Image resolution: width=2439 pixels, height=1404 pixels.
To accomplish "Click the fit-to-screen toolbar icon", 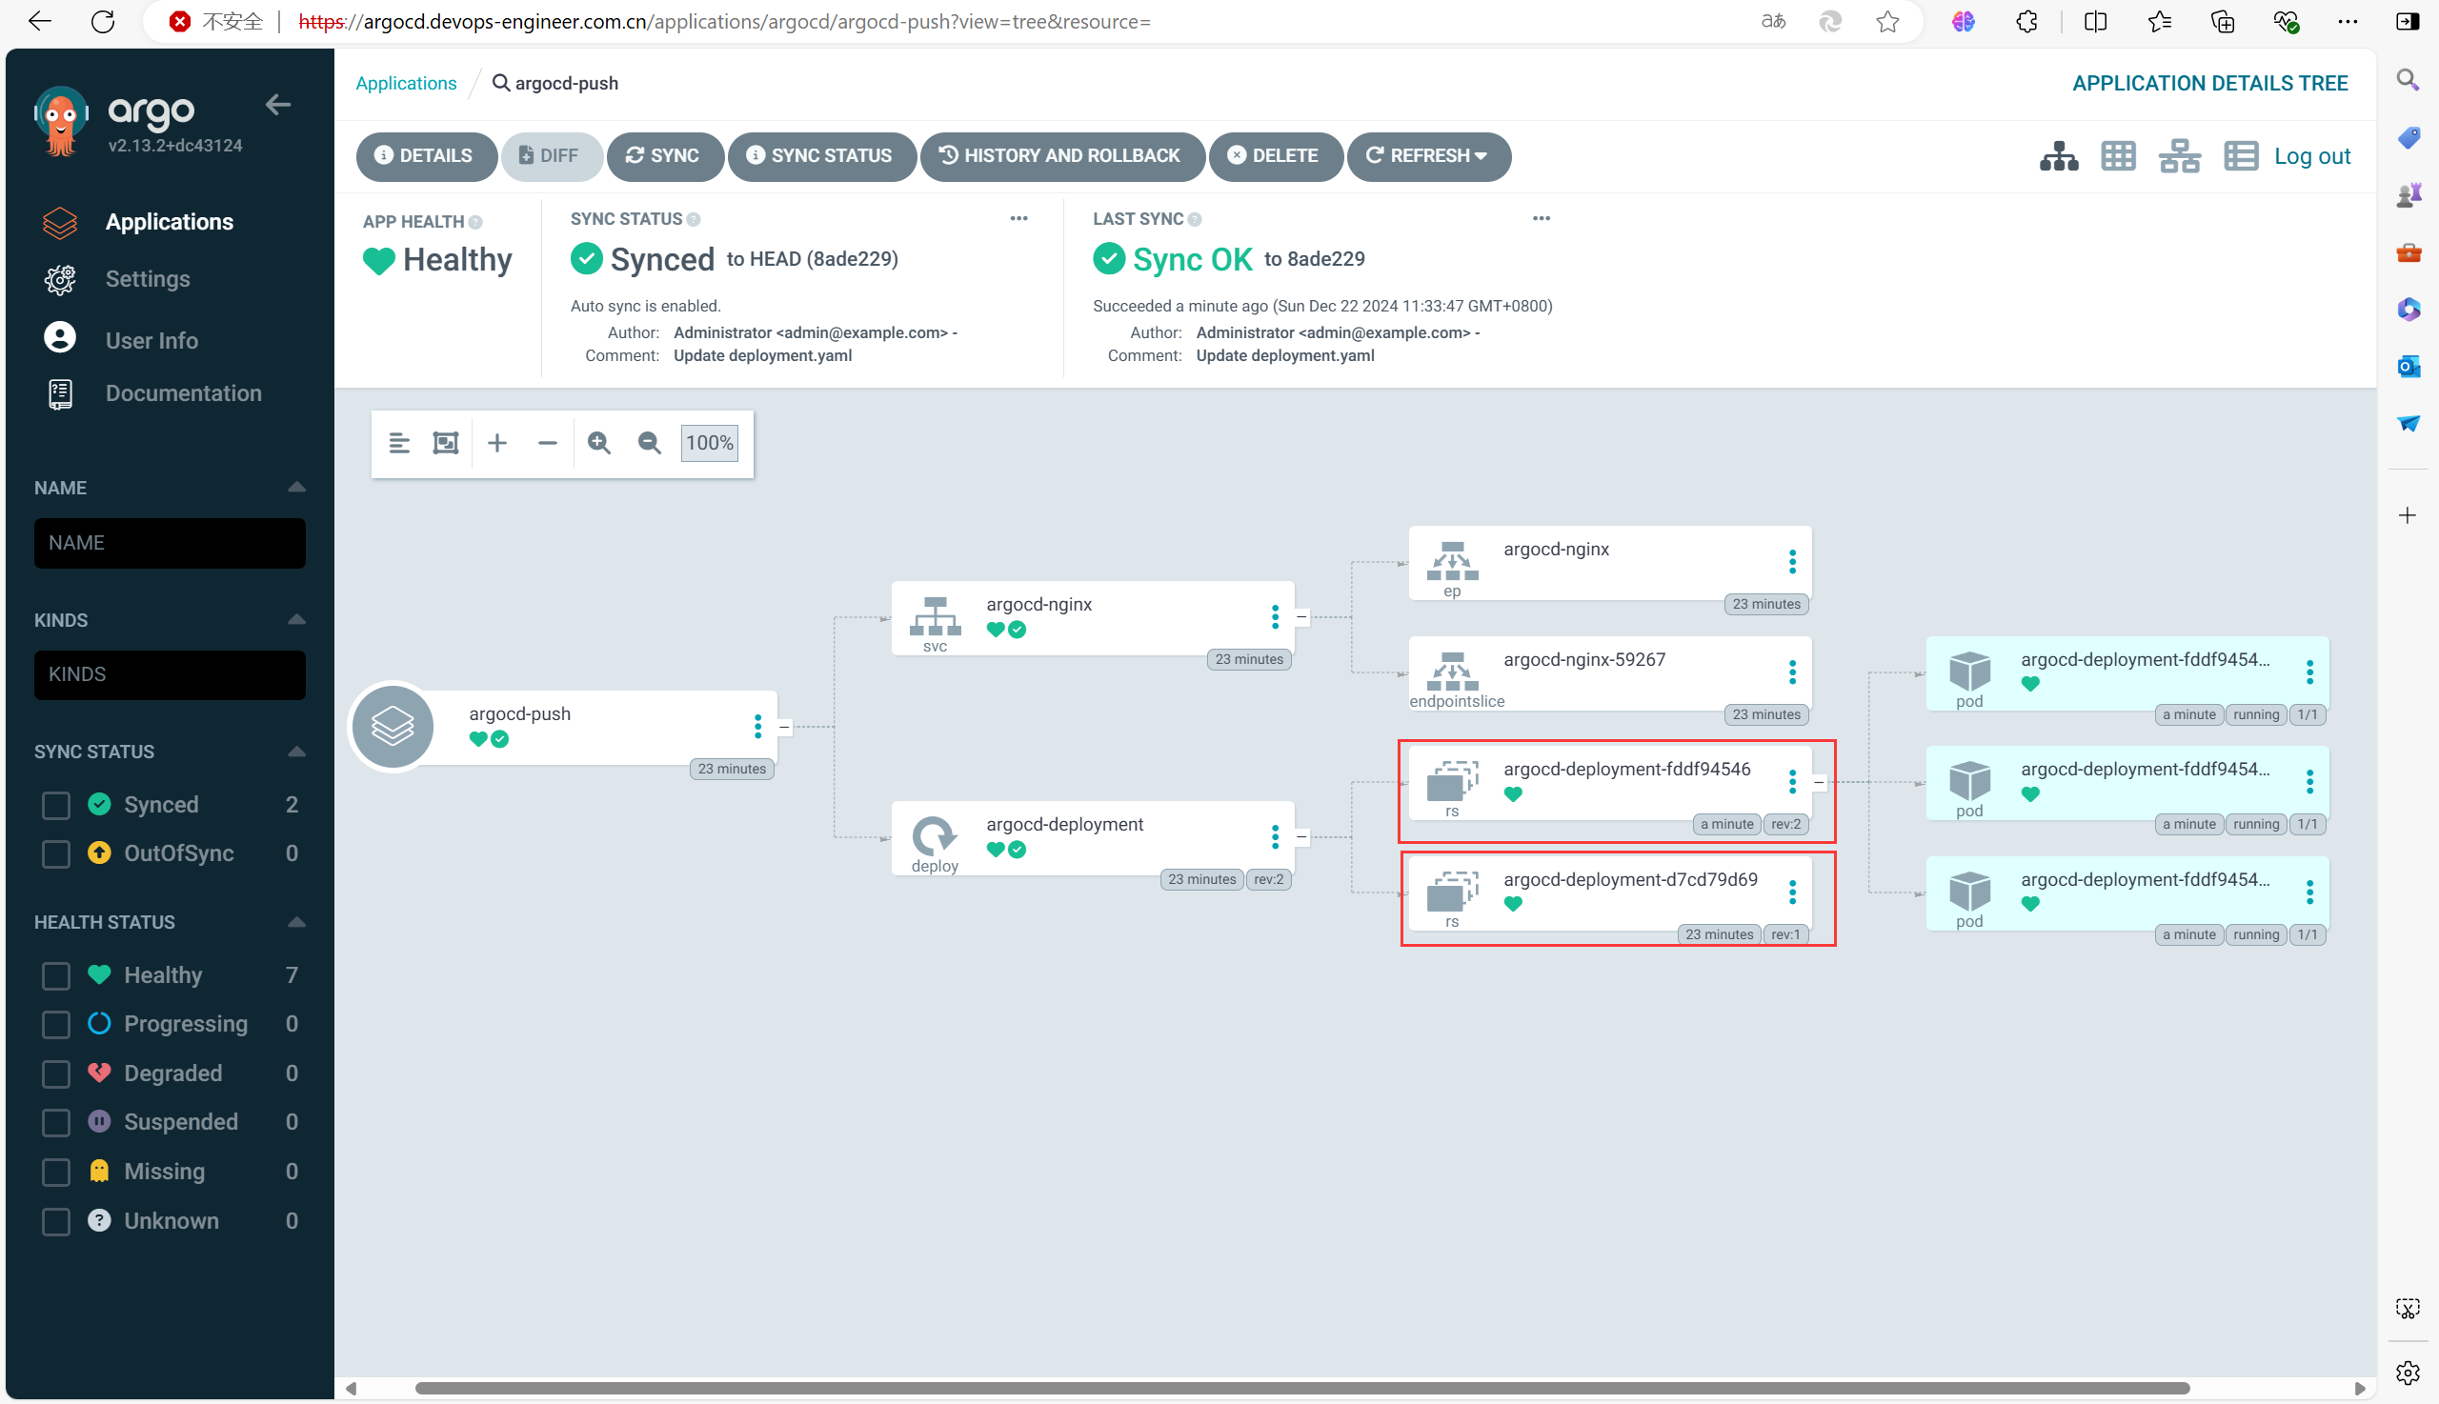I will click(x=446, y=444).
